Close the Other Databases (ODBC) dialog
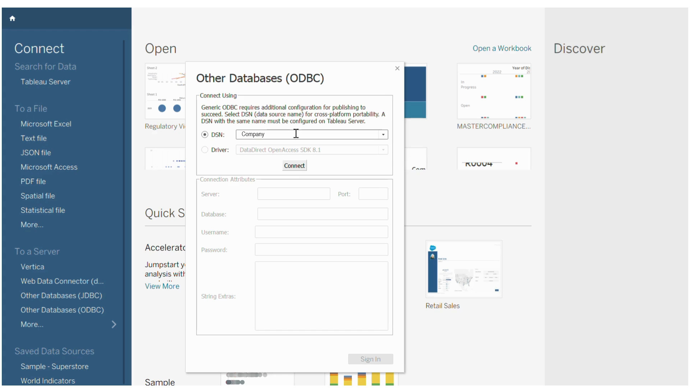The width and height of the screenshot is (690, 388). 397,68
